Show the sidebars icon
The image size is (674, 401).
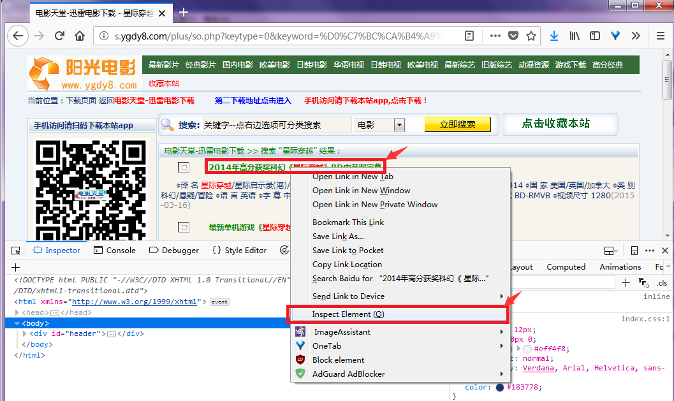[595, 36]
